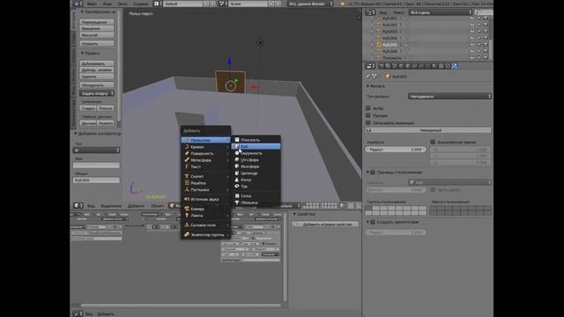Click the Камера camera icon
The width and height of the screenshot is (564, 317).
pyautogui.click(x=187, y=209)
